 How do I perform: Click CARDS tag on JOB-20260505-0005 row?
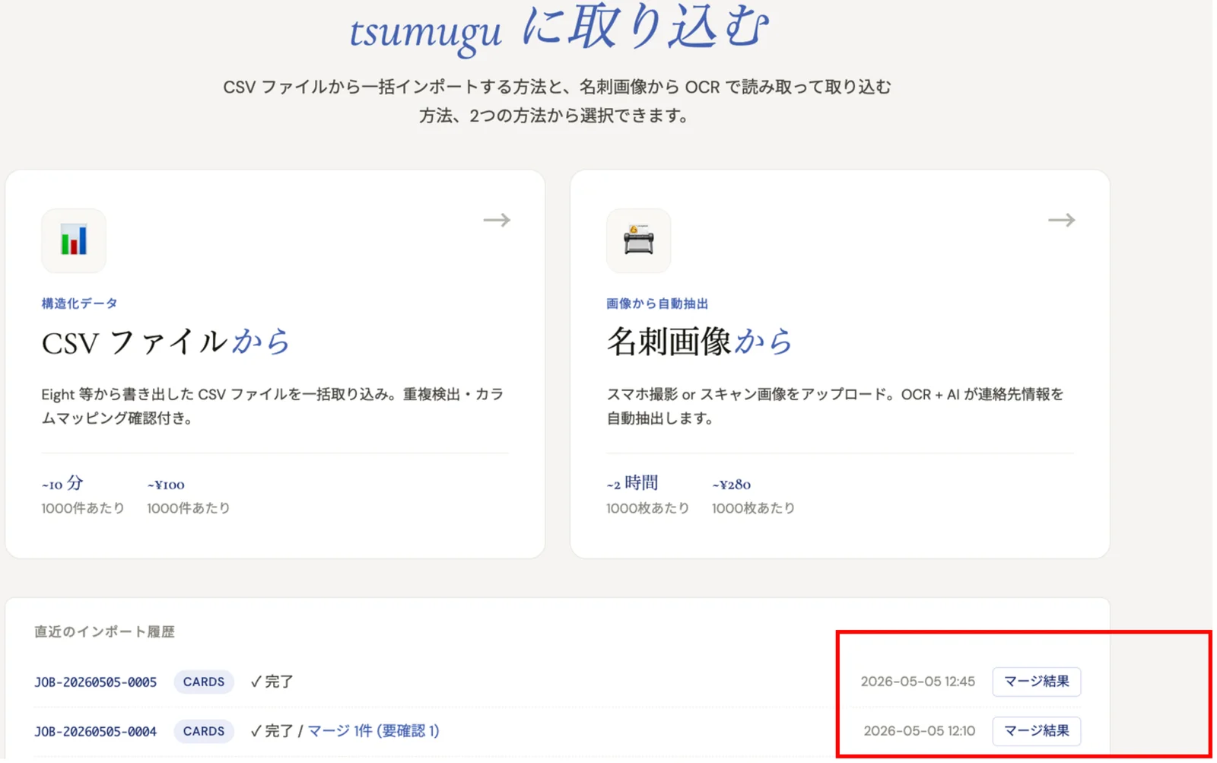coord(204,682)
